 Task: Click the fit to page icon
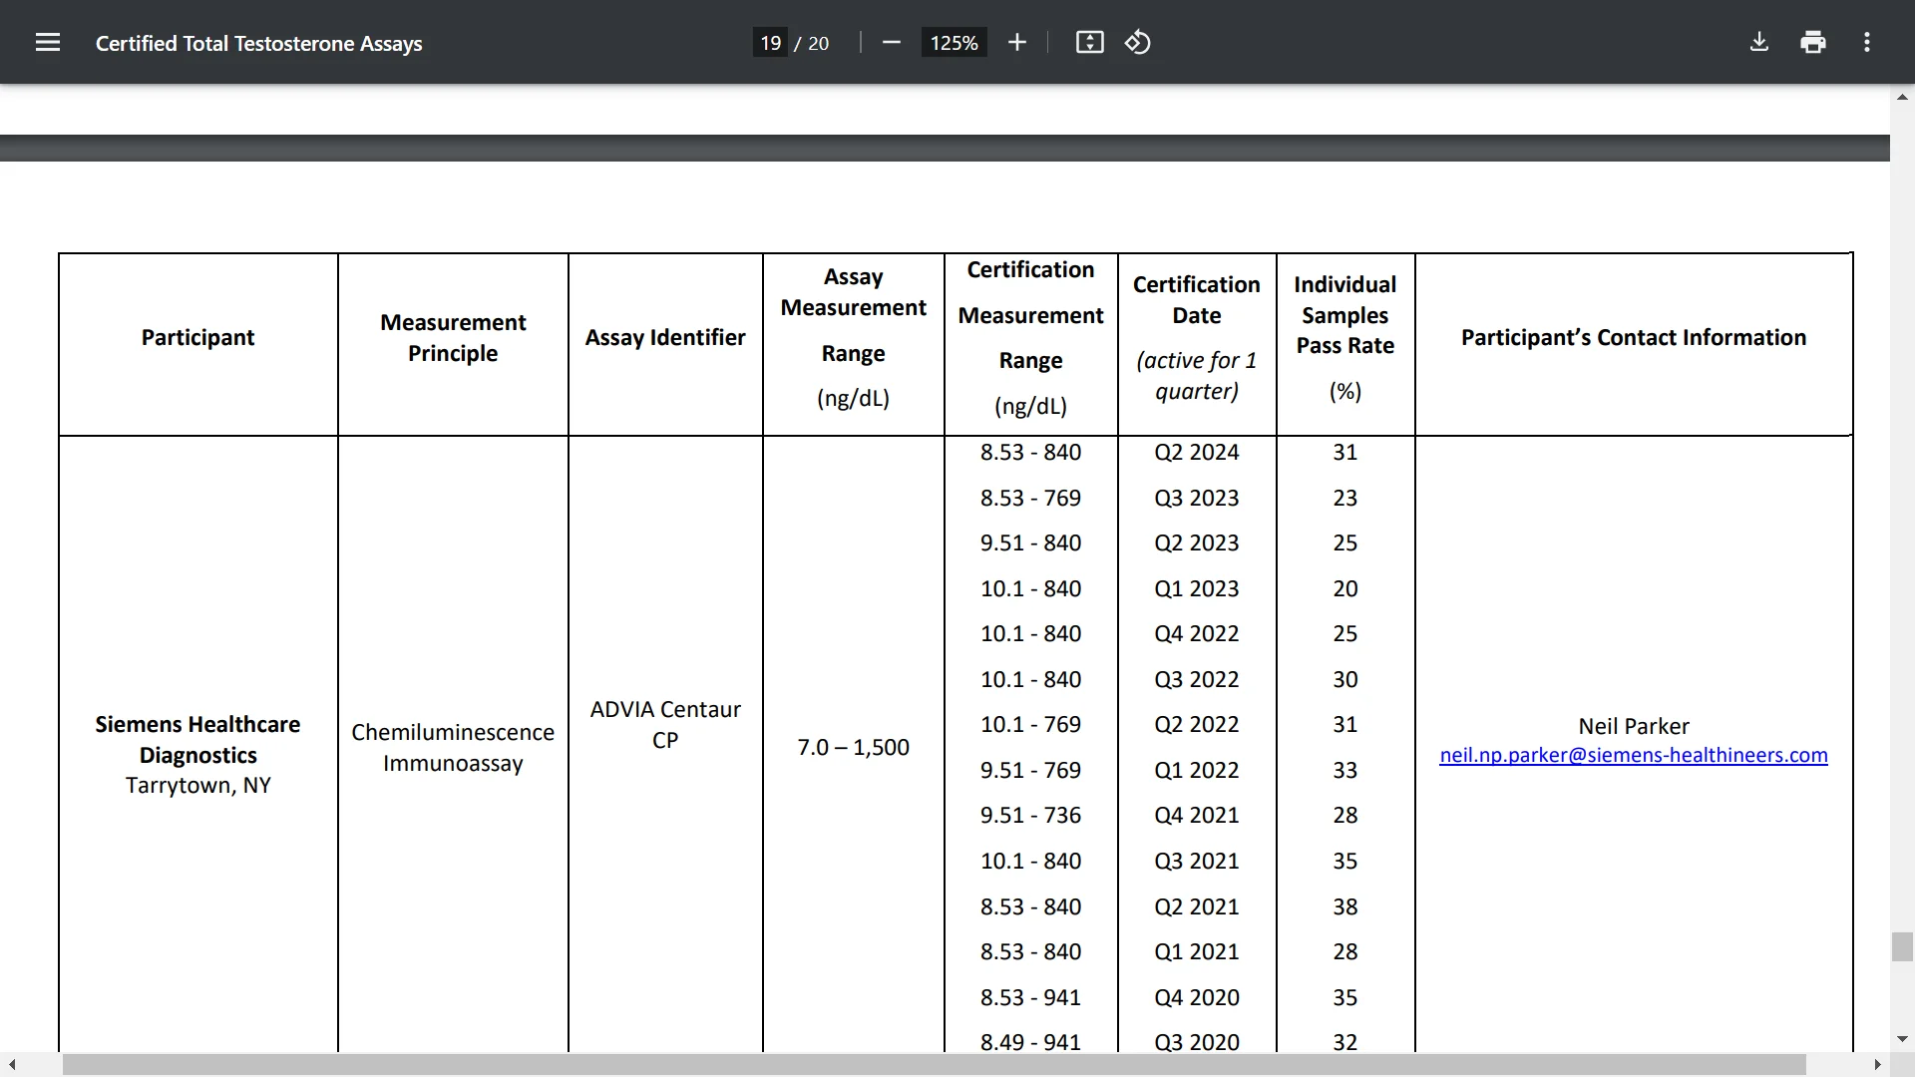click(1089, 42)
